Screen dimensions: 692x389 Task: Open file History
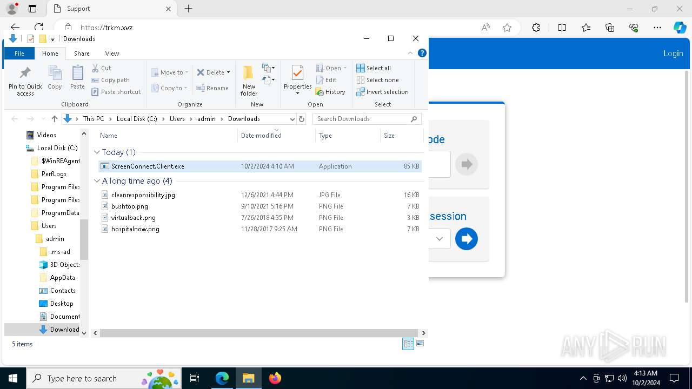[x=330, y=92]
